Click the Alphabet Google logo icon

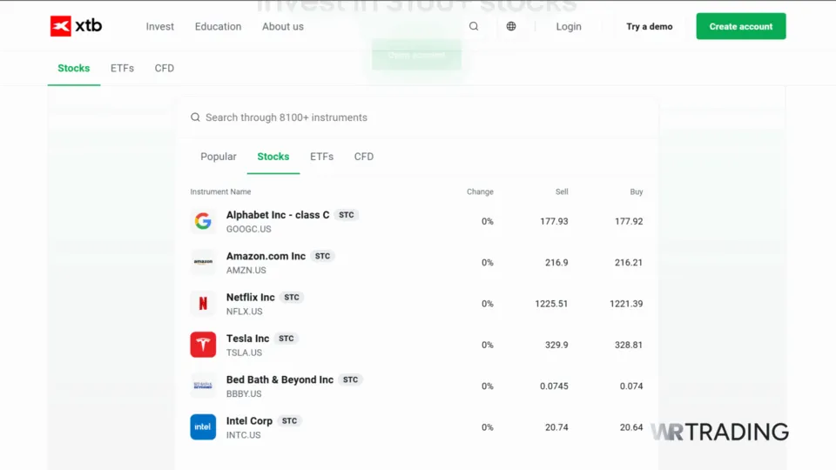point(203,221)
